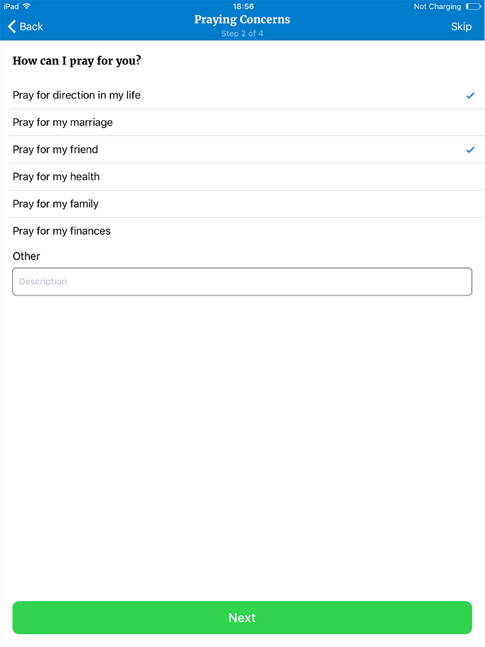Select 'Pray for my marriage' option
Screen dimensions: 485x647
point(62,123)
